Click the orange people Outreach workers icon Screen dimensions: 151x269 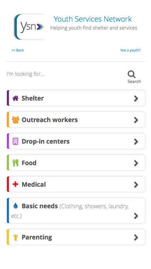tap(15, 120)
